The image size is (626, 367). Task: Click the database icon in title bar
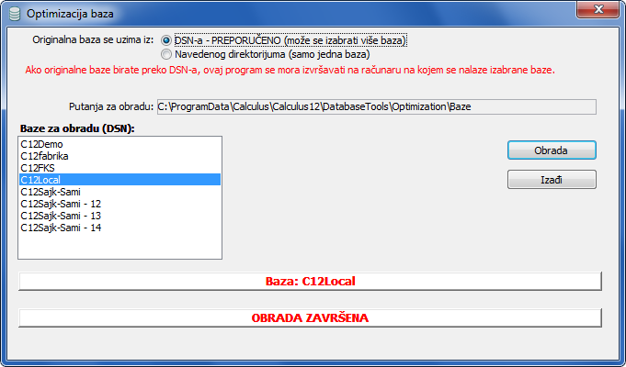coord(15,14)
